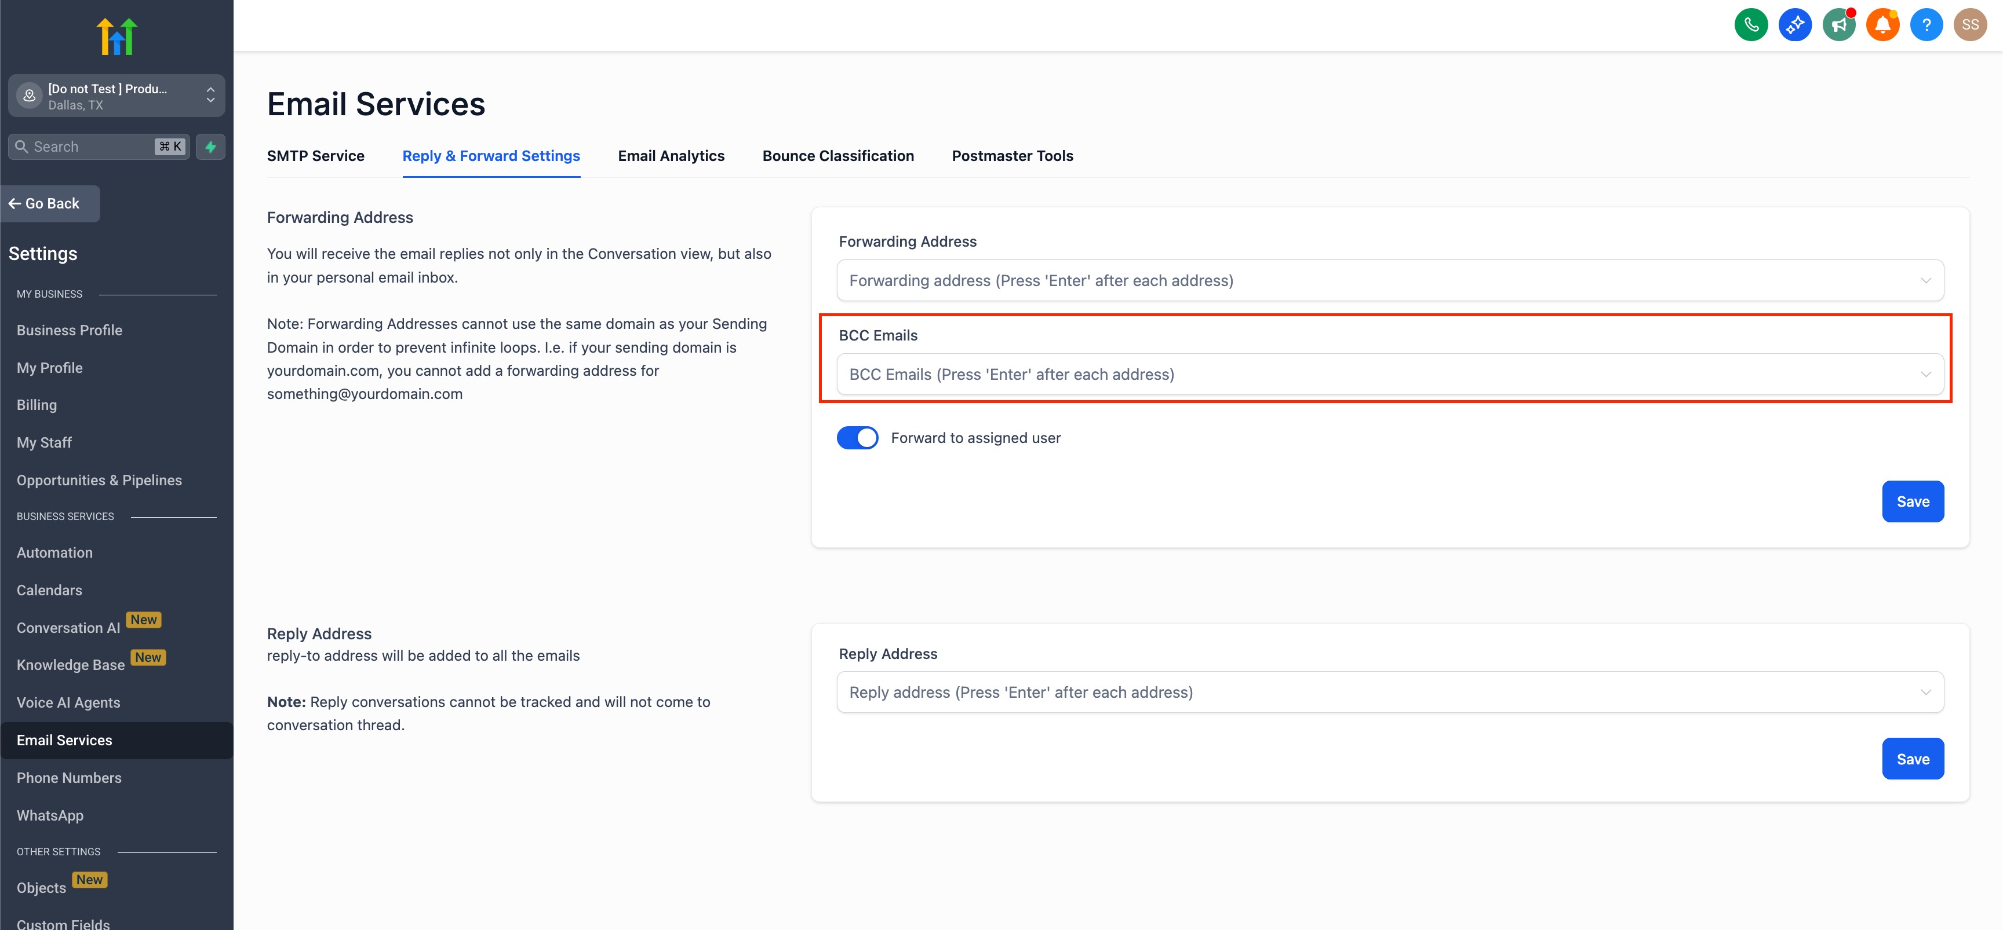Open Phone Numbers settings in sidebar
Image resolution: width=2003 pixels, height=930 pixels.
click(69, 778)
